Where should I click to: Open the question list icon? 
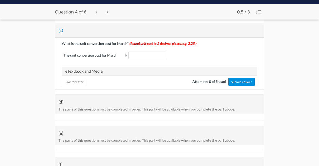coord(259,12)
